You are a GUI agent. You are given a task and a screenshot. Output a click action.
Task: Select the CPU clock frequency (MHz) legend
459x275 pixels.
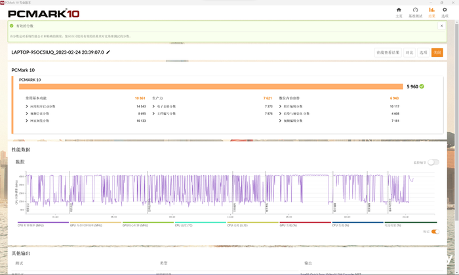click(43, 224)
